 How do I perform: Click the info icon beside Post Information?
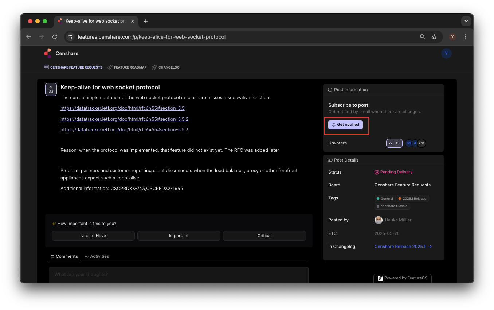(330, 89)
